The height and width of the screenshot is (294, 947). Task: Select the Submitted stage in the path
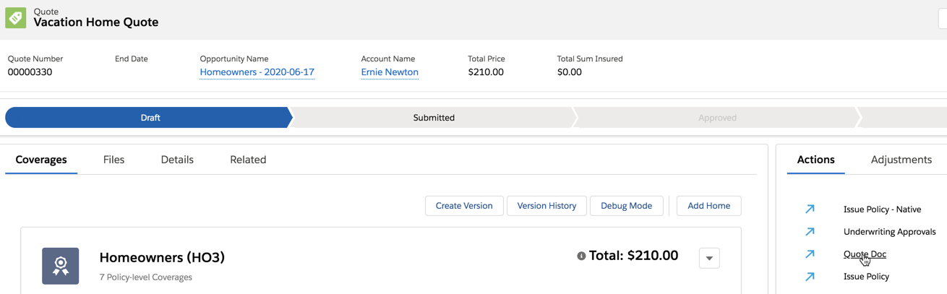[434, 118]
